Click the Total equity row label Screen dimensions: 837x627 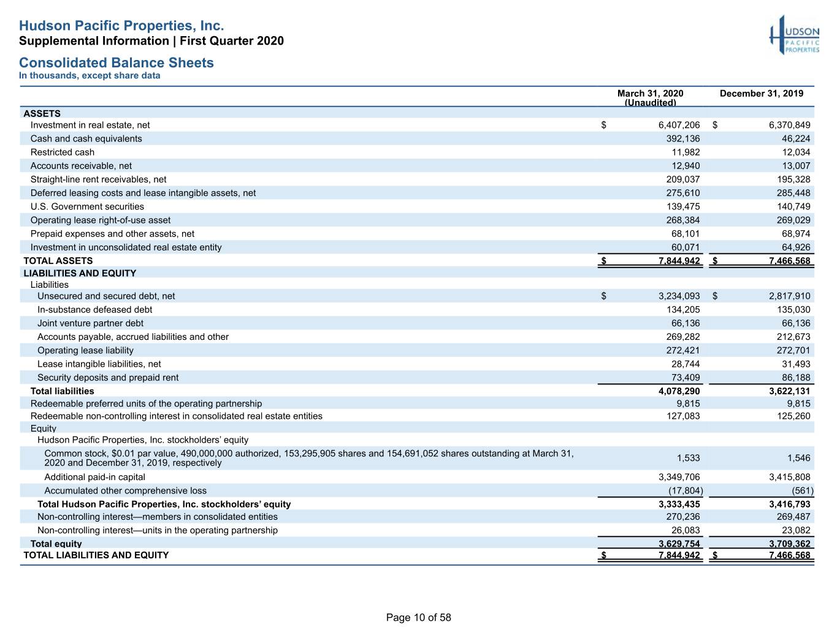point(56,544)
